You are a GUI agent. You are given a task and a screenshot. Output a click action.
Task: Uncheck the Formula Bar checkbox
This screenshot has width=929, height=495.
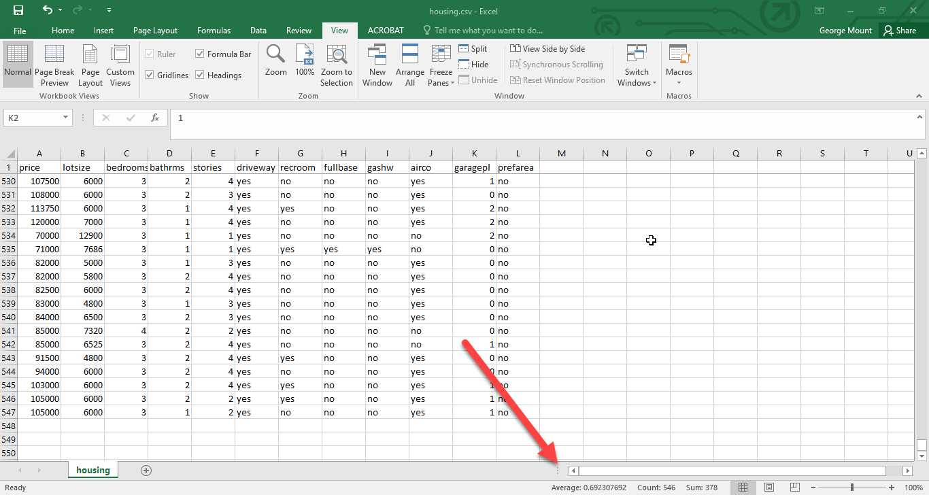pos(200,54)
